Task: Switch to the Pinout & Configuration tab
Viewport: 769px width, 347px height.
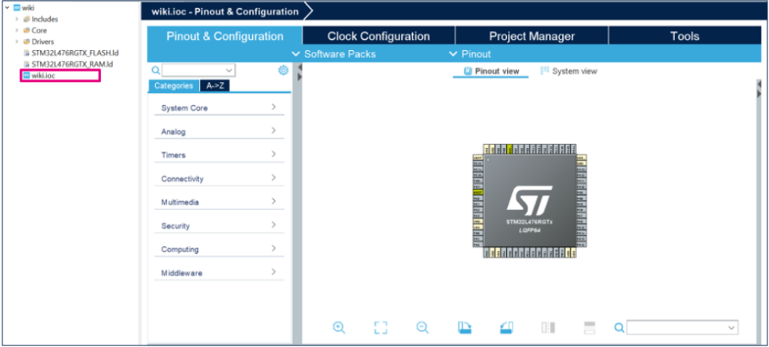Action: [224, 37]
